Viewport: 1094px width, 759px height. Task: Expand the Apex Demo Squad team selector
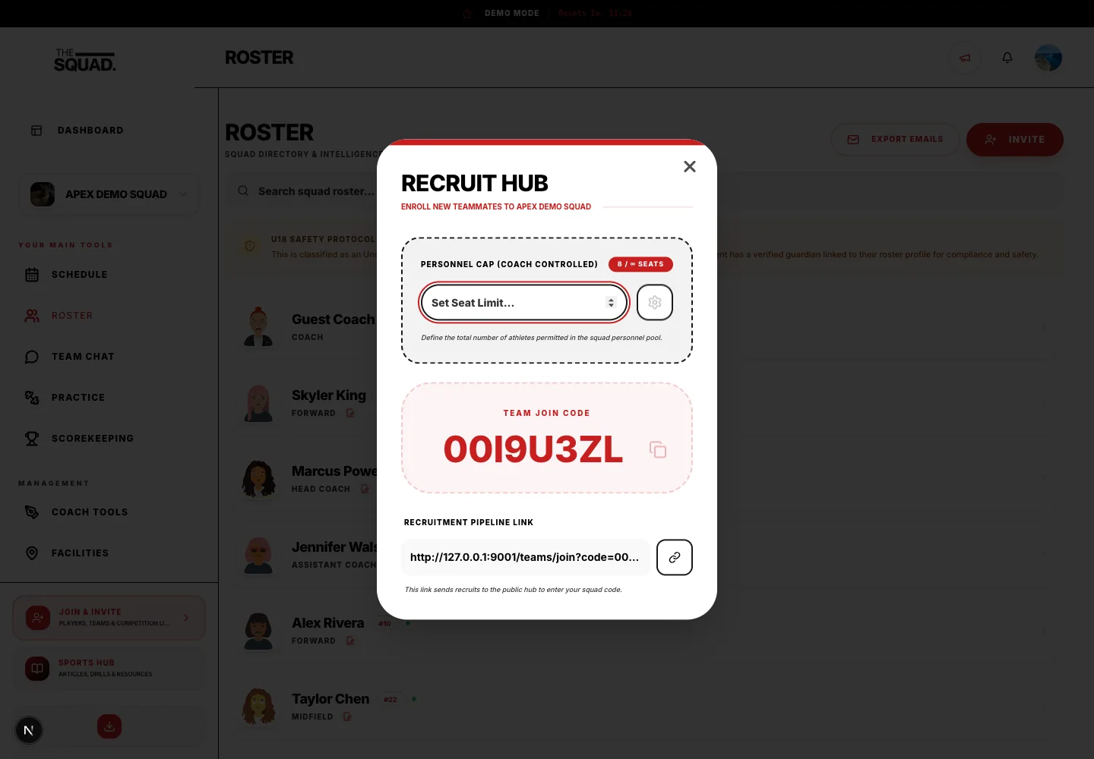coord(109,194)
